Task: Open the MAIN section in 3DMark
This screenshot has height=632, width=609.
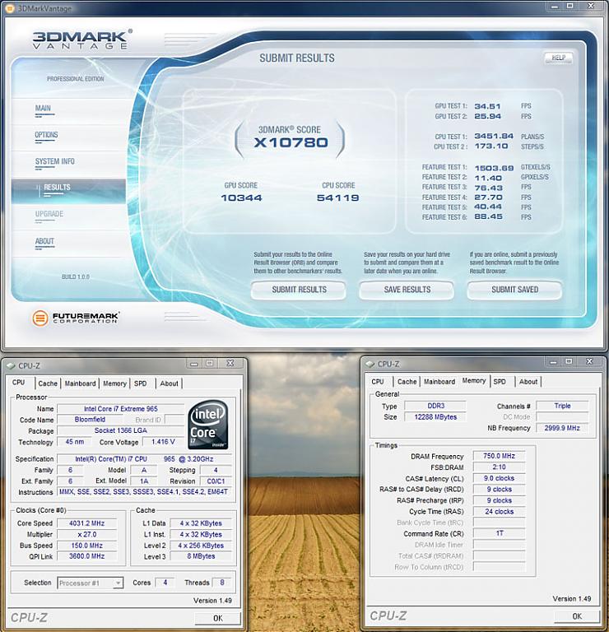Action: click(x=43, y=108)
